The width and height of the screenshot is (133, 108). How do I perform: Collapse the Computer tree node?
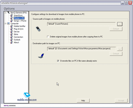(6, 24)
